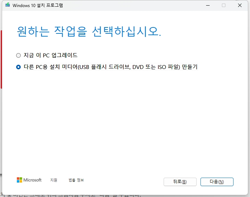Minimize the Windows 10 설치 프로그램 window
Screen dimensions: 250x197
208,5
